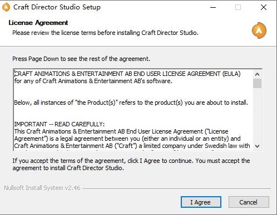277x215 pixels.
Task: Close the Setup window with X
Action: [264, 7]
